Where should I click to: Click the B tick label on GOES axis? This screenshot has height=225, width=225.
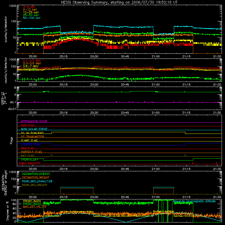pyautogui.click(x=15, y=88)
